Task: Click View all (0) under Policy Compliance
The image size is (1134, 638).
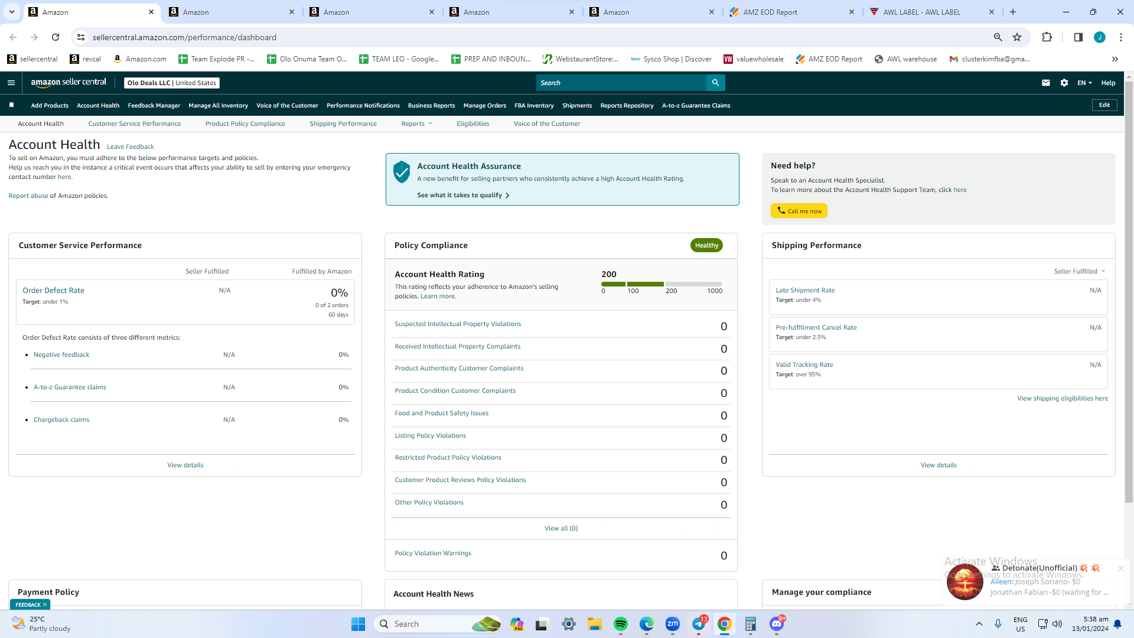Action: point(561,528)
